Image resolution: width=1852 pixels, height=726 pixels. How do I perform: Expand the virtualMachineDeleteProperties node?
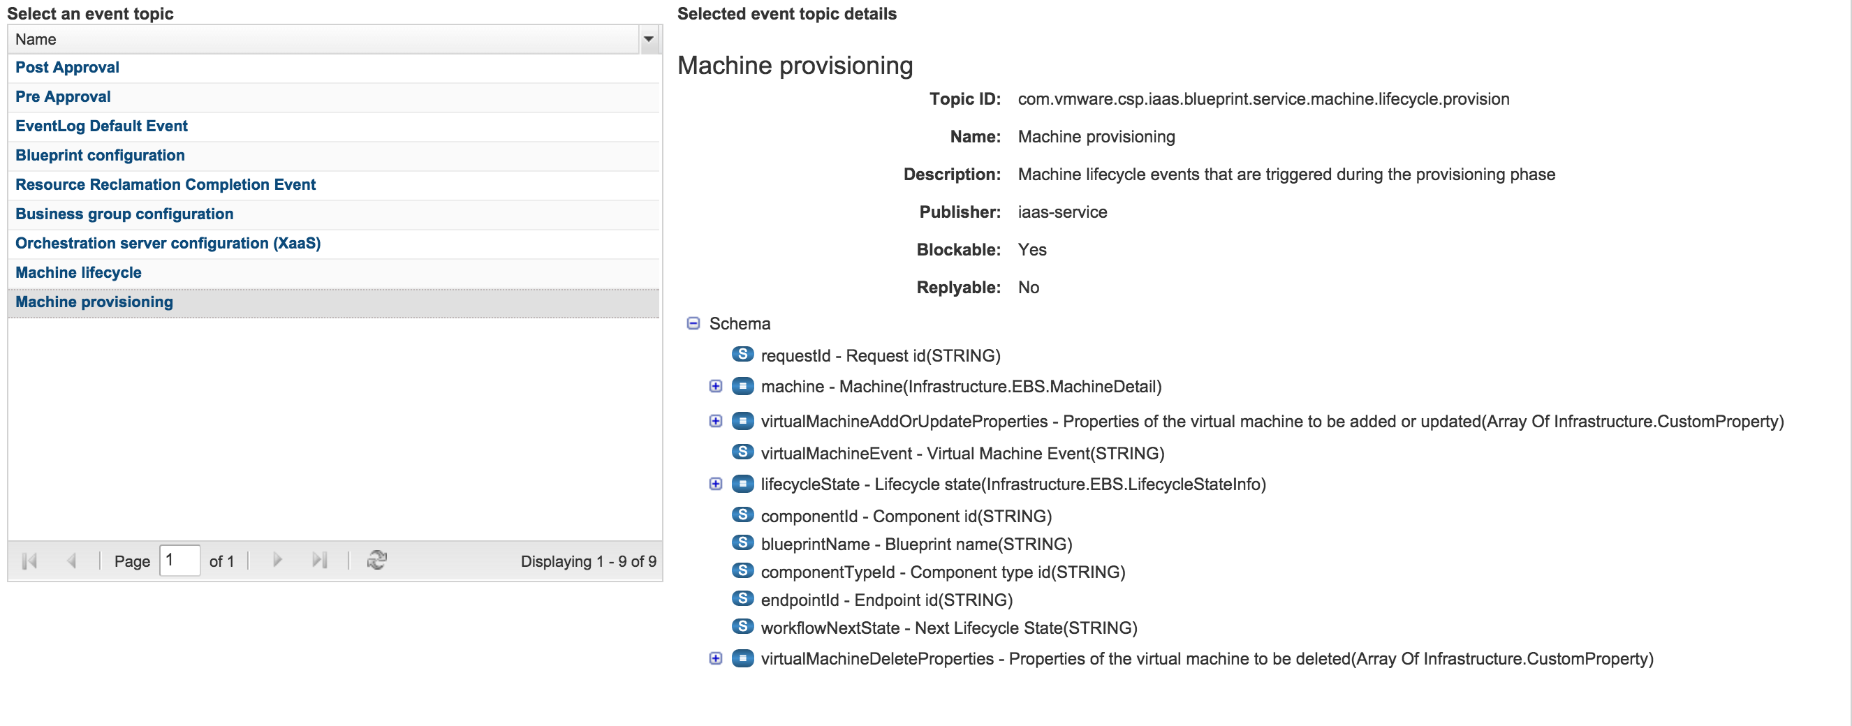click(715, 658)
